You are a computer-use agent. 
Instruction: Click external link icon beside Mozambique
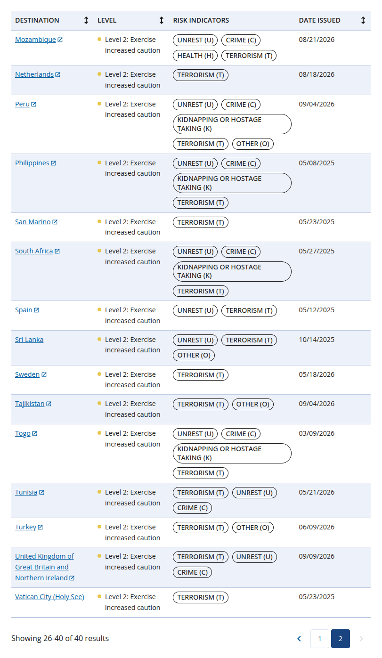pos(60,40)
